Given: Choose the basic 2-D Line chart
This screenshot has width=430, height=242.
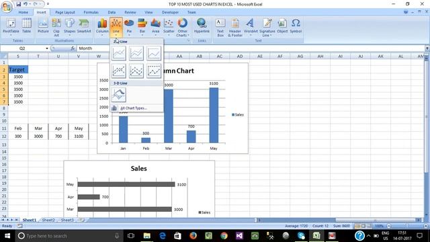Looking at the screenshot, I should pyautogui.click(x=119, y=53).
